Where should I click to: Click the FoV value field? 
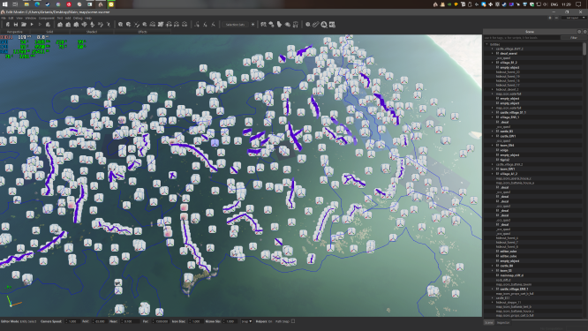coord(100,321)
